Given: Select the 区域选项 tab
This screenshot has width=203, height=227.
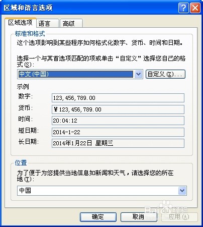Looking at the screenshot, I should (x=21, y=22).
